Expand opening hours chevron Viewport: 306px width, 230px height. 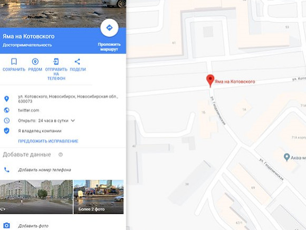click(x=73, y=121)
